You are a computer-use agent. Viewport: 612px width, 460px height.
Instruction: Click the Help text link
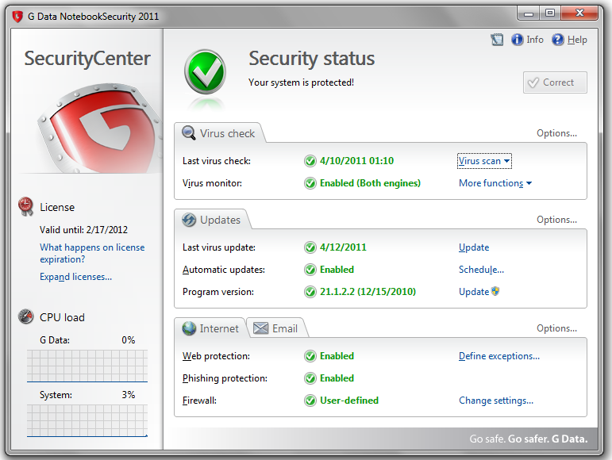tap(577, 40)
